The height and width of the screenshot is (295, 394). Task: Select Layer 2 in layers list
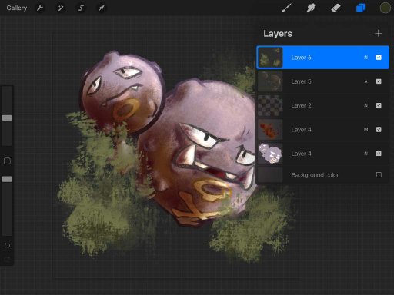[323, 105]
